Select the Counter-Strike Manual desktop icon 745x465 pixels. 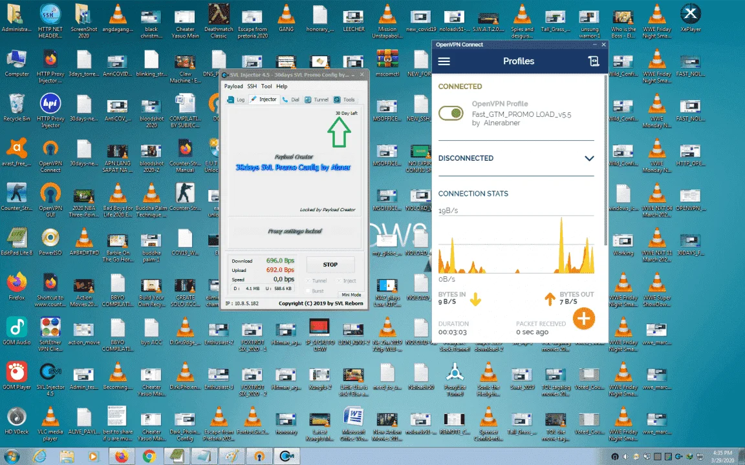(x=185, y=156)
